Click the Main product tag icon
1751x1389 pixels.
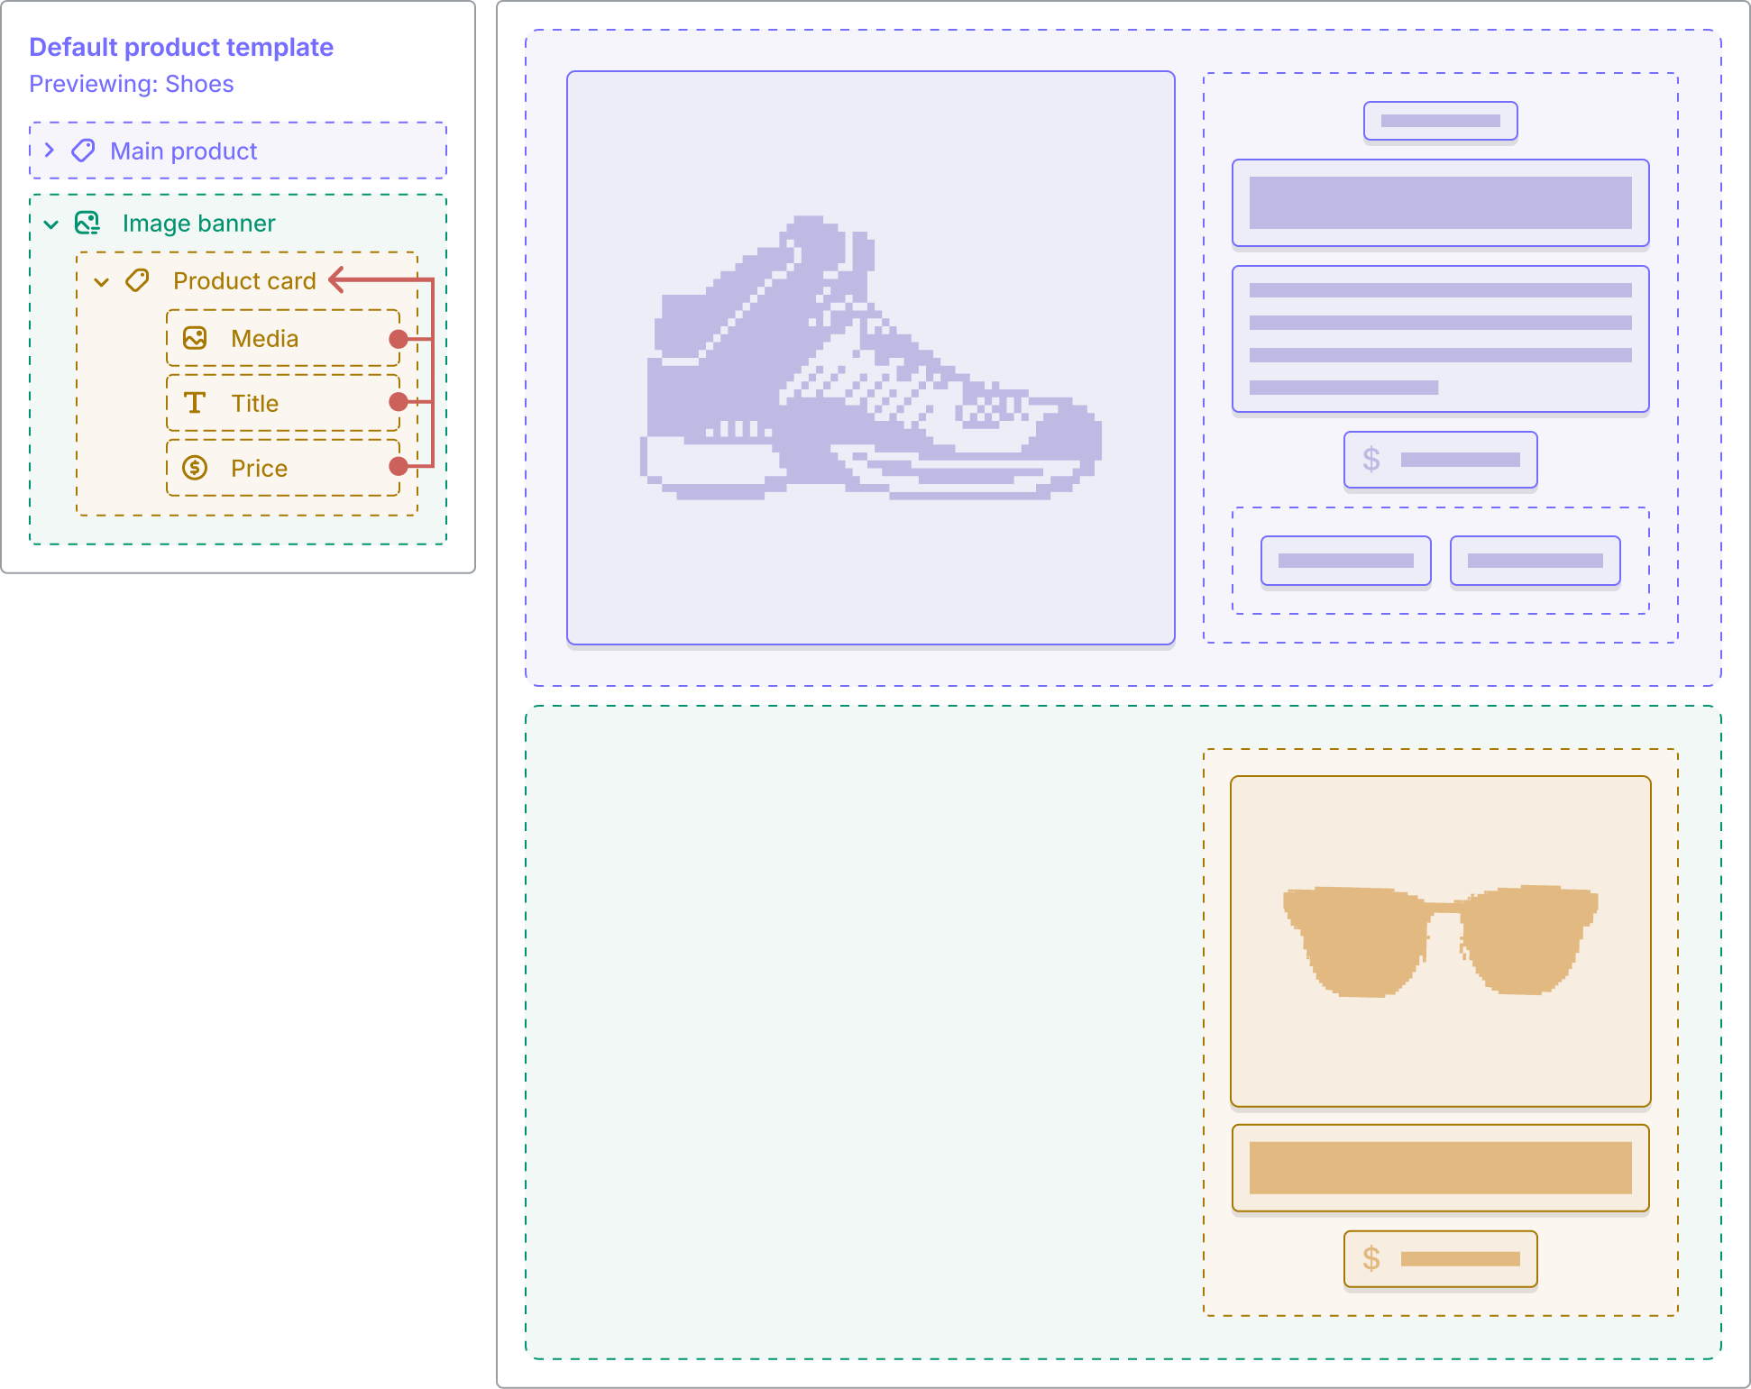point(84,151)
